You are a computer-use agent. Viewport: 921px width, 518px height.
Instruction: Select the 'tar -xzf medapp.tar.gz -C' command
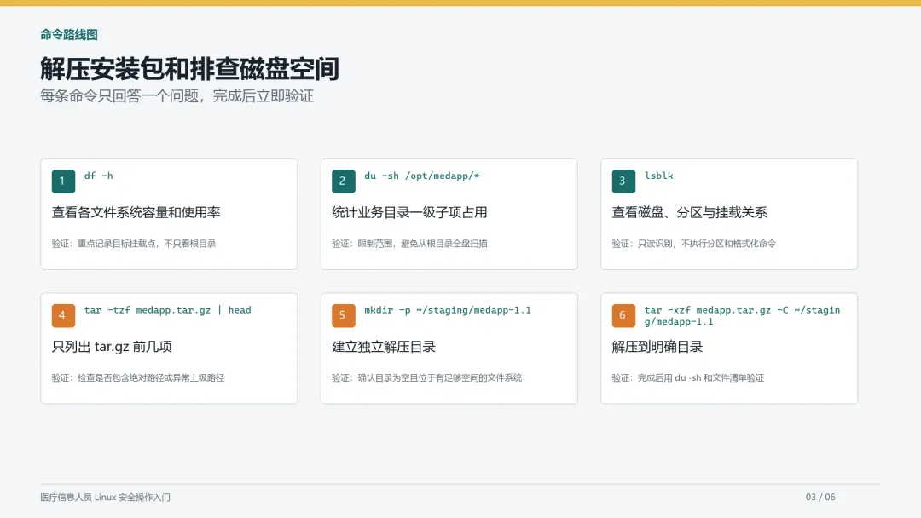click(x=743, y=315)
